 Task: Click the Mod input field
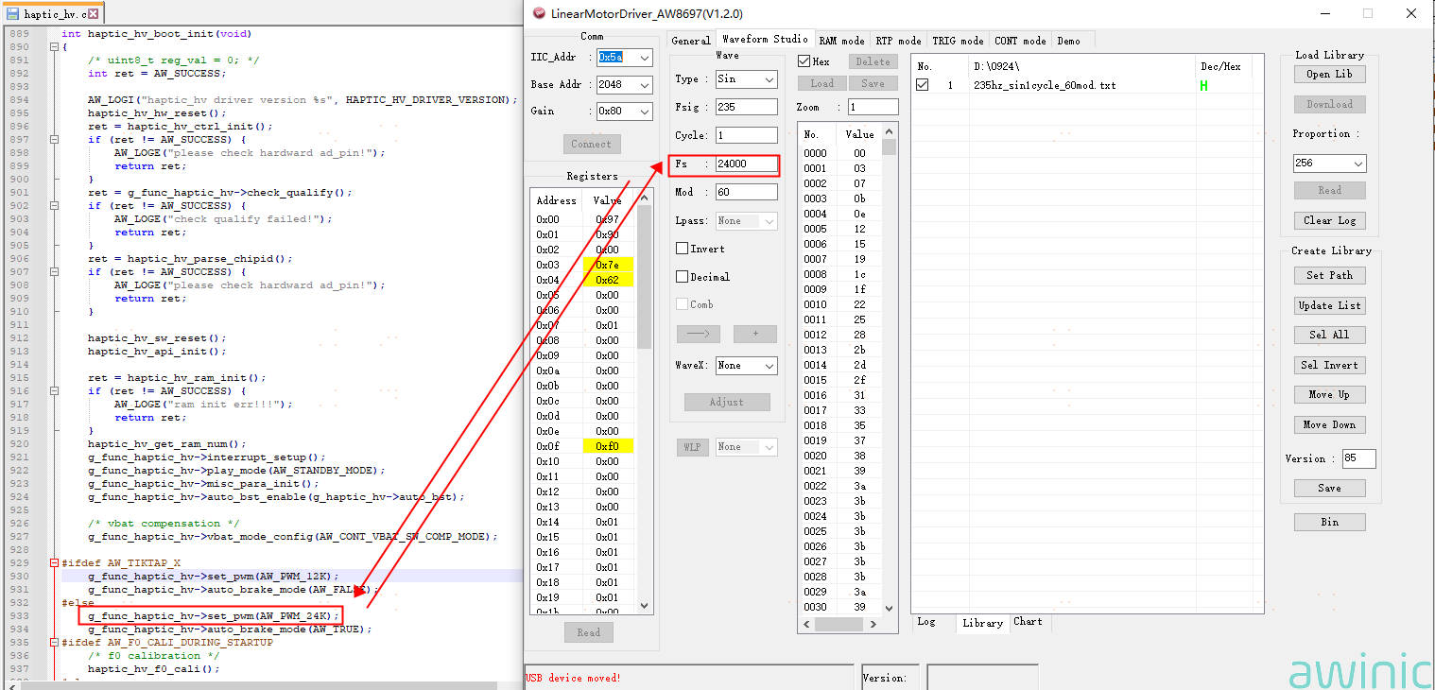coord(746,192)
